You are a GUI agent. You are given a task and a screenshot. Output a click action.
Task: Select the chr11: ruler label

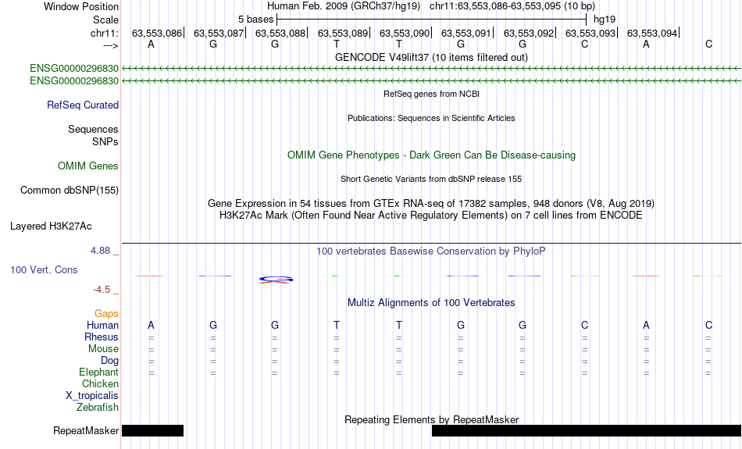point(104,33)
